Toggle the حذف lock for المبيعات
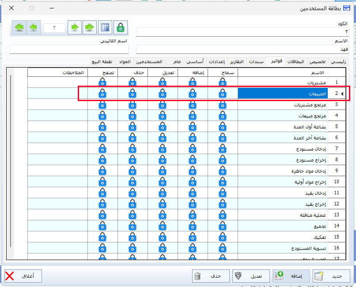Viewport: 356px width, 287px height. [x=133, y=93]
